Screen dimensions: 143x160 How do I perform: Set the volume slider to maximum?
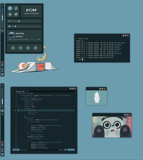41,21
